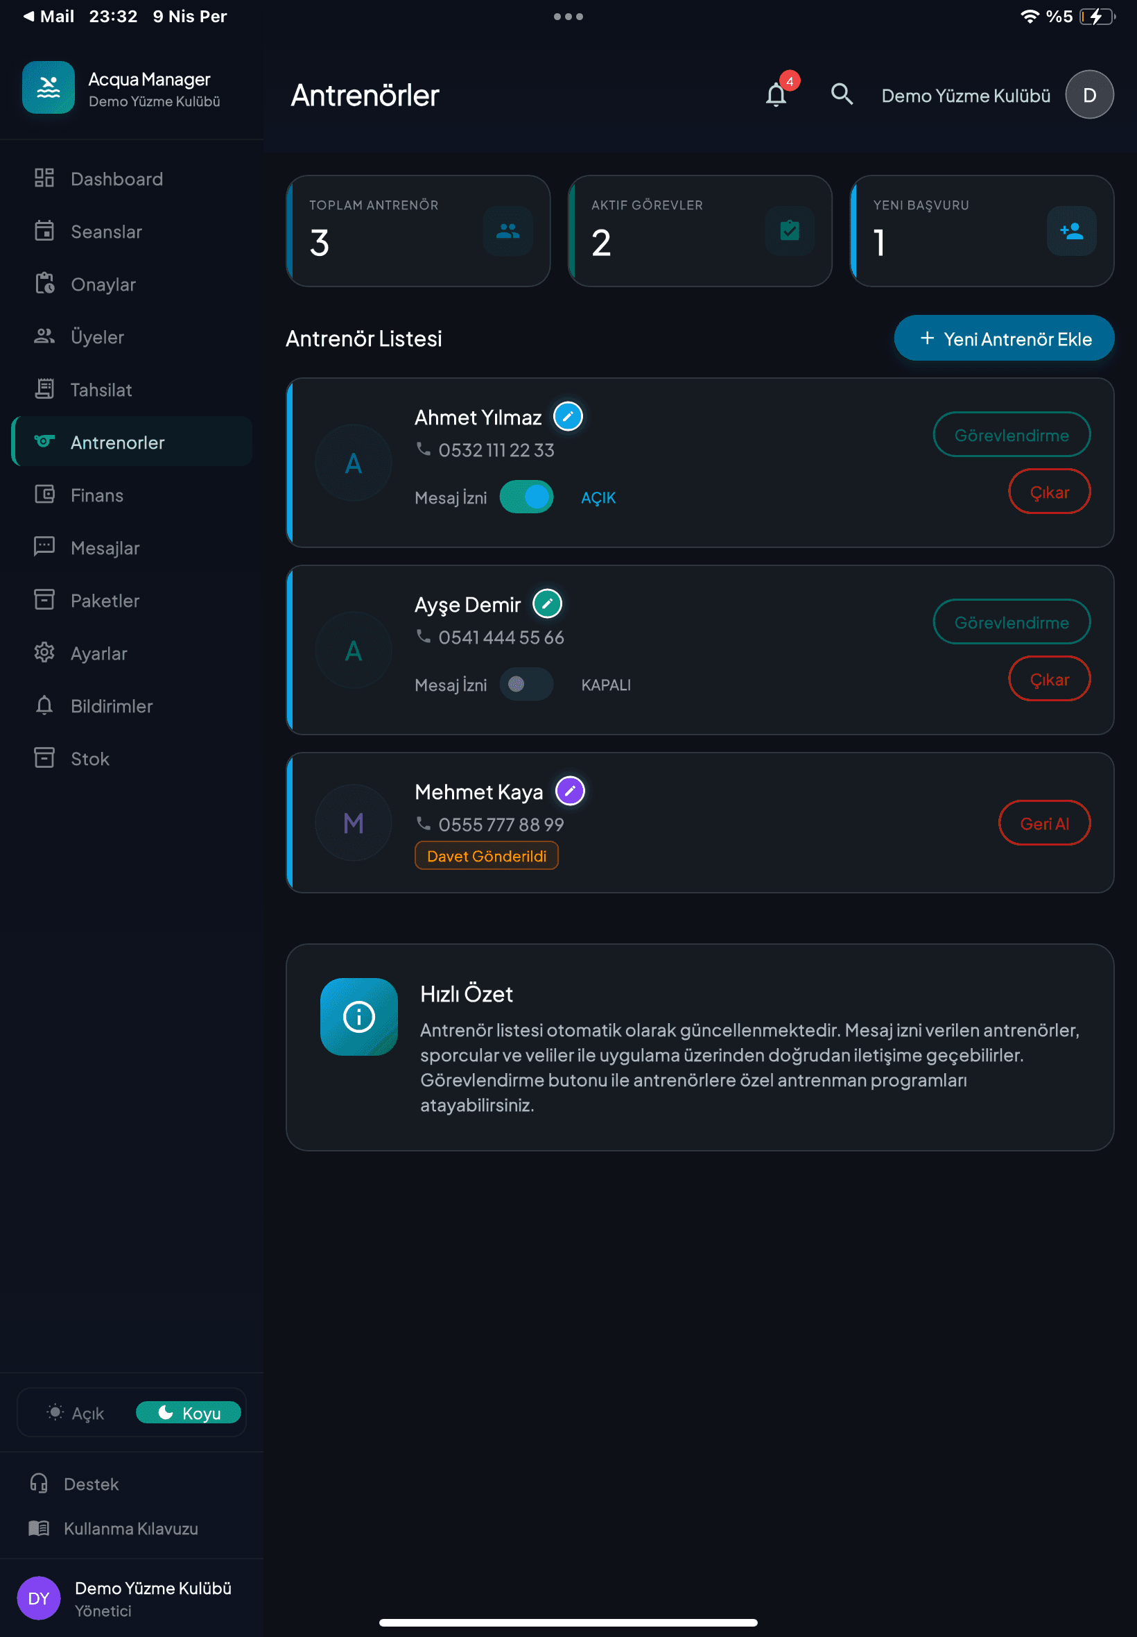The width and height of the screenshot is (1137, 1637).
Task: Click the search magnifier icon
Action: (842, 94)
